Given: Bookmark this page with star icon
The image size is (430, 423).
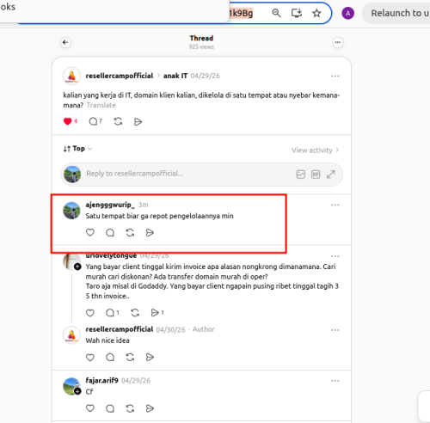Looking at the screenshot, I should click(x=316, y=13).
